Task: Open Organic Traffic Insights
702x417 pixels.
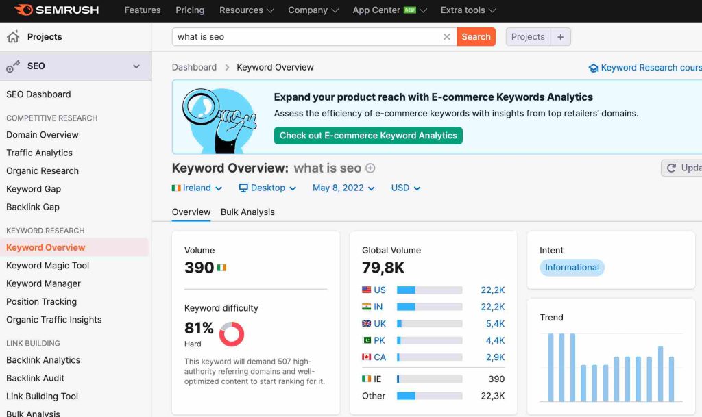Action: [x=53, y=320]
